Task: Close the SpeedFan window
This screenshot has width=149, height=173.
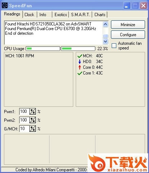Action: pyautogui.click(x=143, y=6)
